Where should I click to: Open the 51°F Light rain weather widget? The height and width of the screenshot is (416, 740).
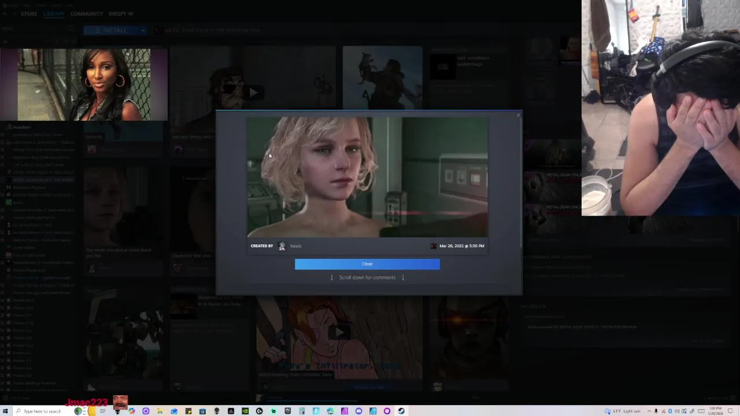623,411
